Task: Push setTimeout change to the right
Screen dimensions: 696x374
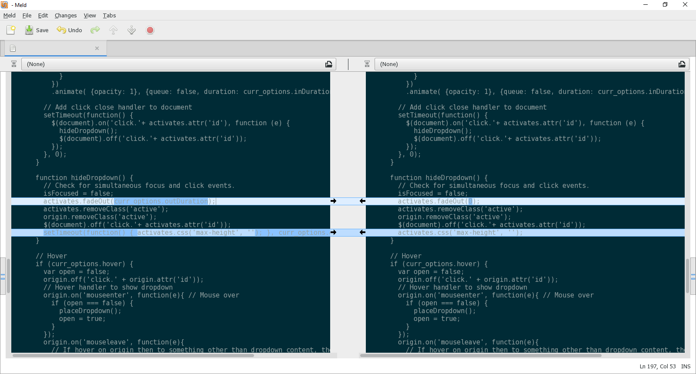Action: [333, 232]
